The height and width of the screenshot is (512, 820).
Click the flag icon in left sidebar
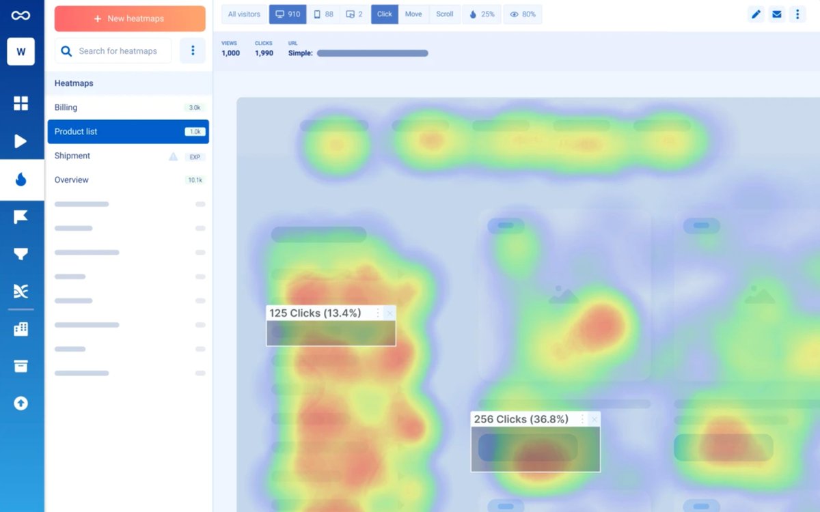21,216
